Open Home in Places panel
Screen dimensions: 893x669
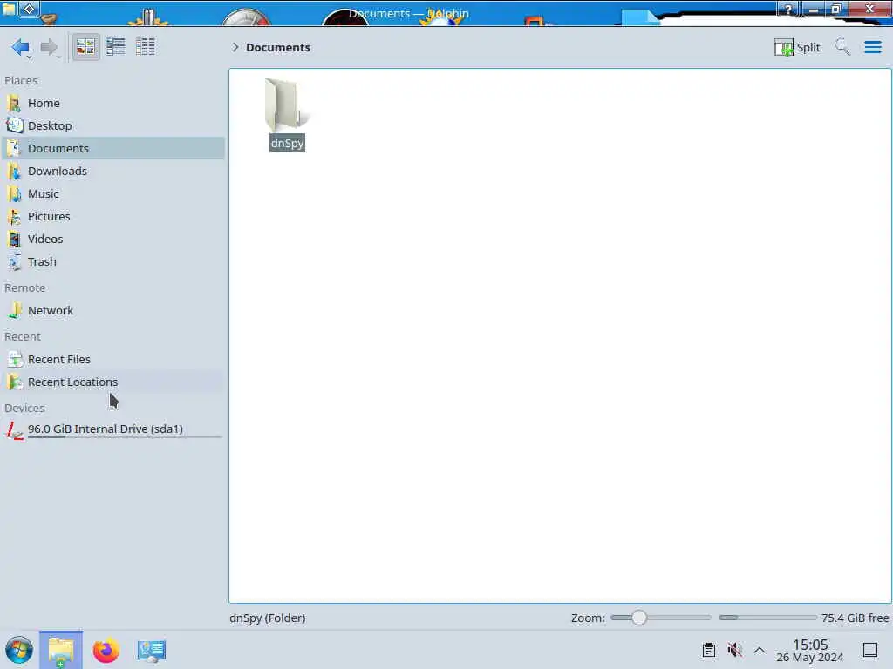pos(113,103)
